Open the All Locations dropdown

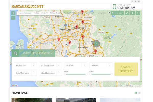click(x=25, y=65)
